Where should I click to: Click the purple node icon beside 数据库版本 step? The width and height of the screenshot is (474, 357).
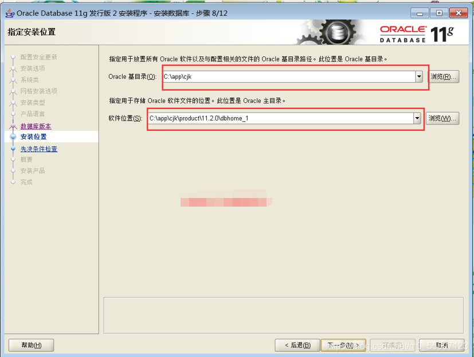coord(13,126)
